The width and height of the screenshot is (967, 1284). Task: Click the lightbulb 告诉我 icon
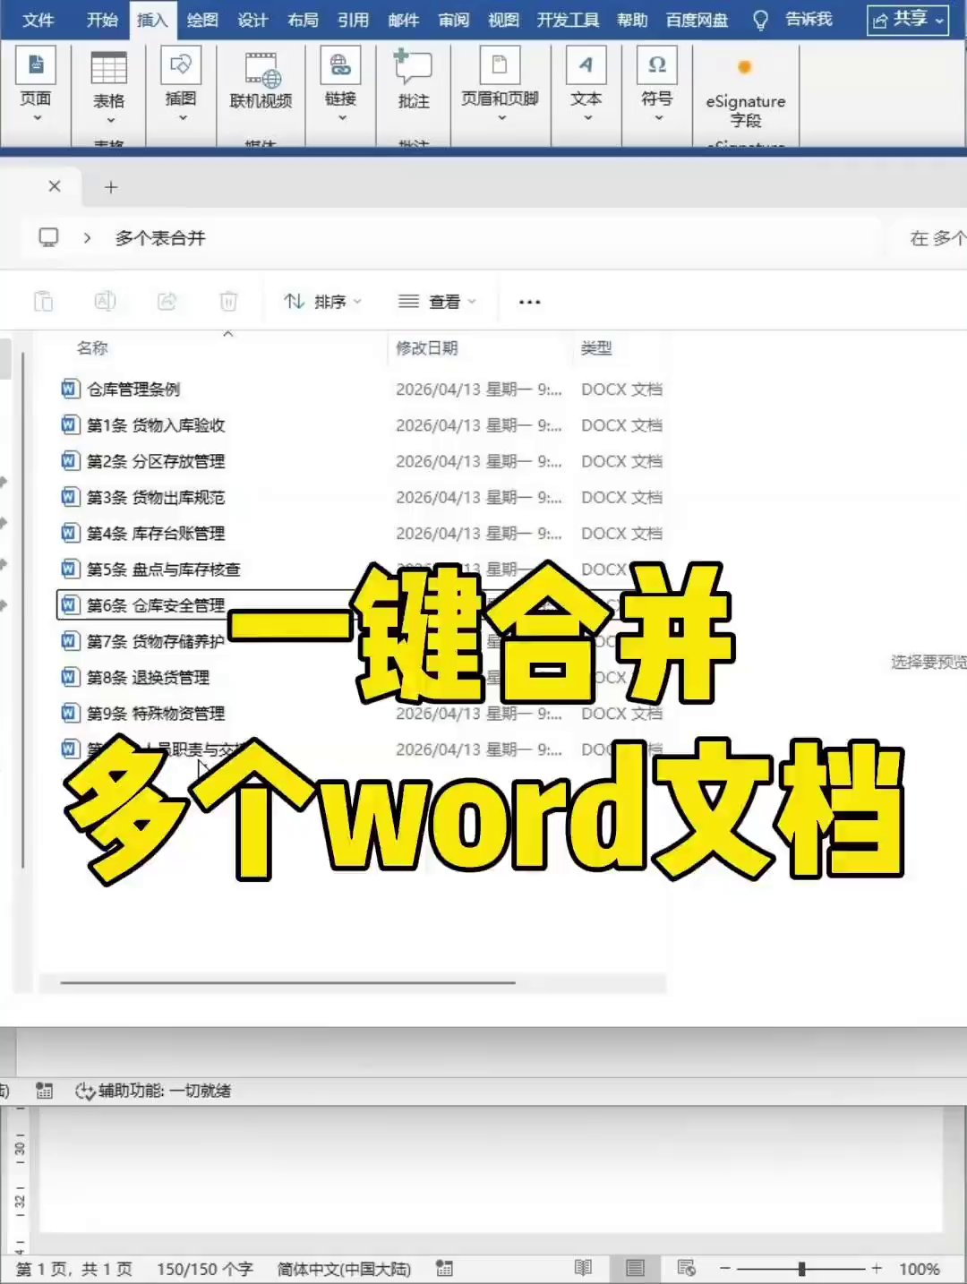click(x=760, y=20)
